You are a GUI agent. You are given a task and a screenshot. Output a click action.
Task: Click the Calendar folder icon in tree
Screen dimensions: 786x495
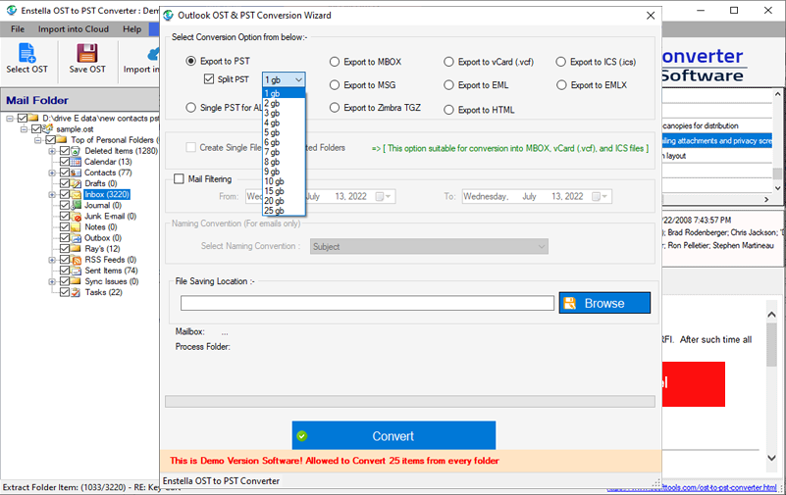pyautogui.click(x=76, y=162)
